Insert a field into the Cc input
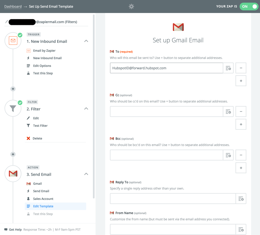 [228, 111]
